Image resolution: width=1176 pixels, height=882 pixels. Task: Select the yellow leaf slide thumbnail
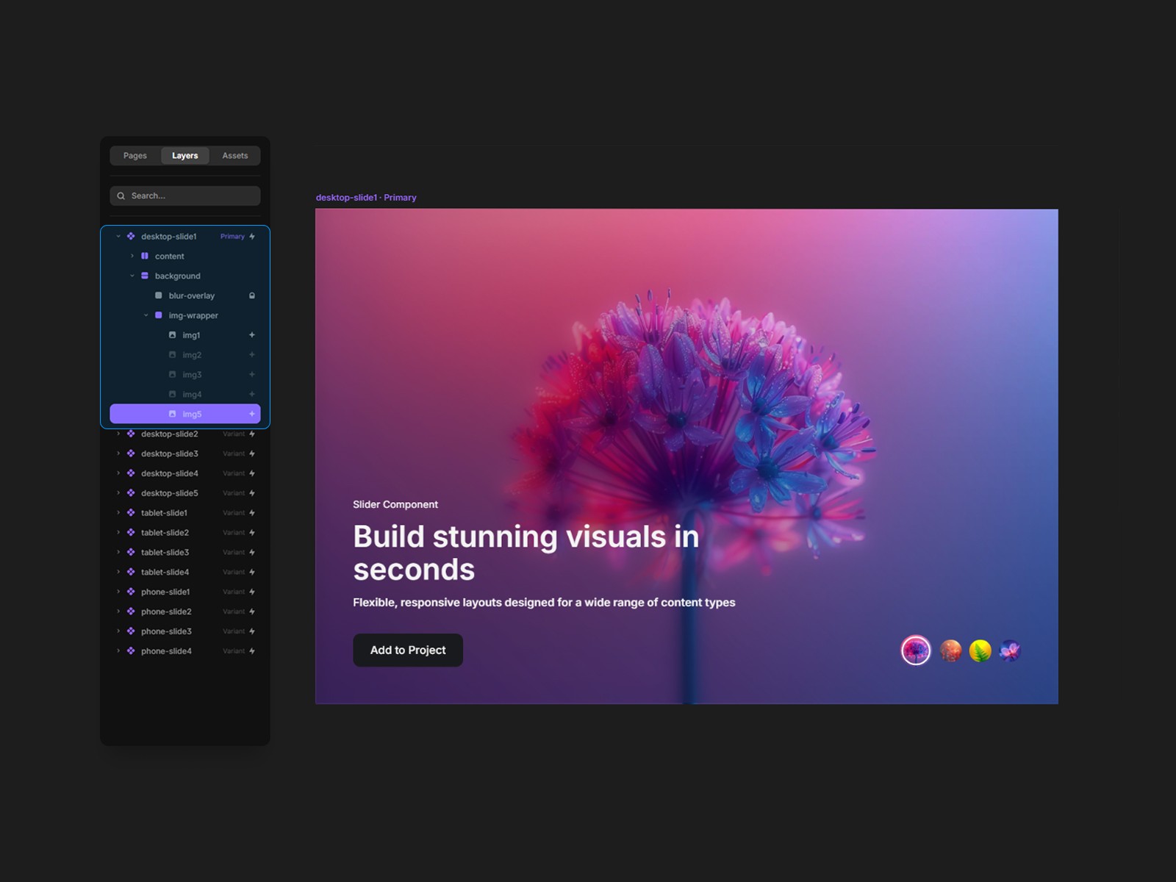point(980,650)
